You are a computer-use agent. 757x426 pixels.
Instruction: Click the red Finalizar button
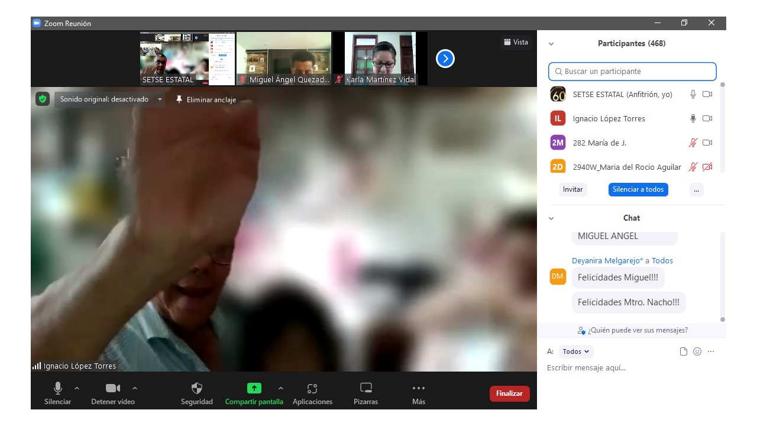click(509, 393)
